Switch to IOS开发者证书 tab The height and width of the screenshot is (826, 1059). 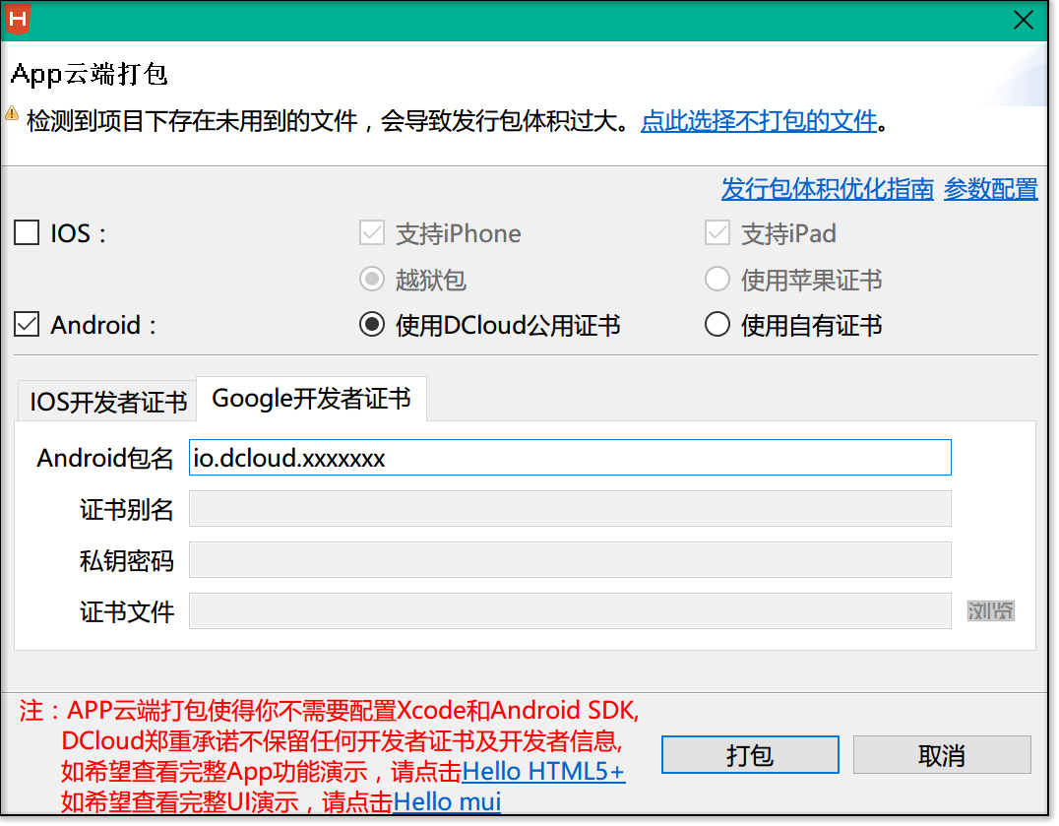(x=108, y=402)
